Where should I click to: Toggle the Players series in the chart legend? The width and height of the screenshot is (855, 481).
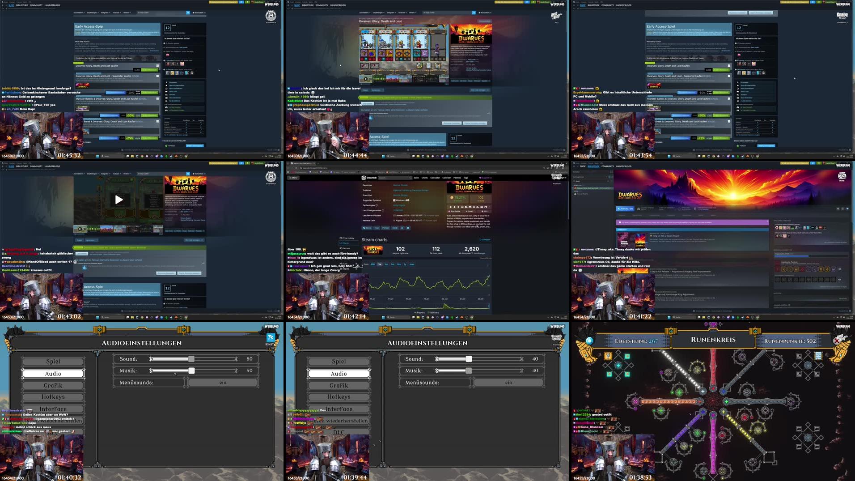[x=421, y=313]
